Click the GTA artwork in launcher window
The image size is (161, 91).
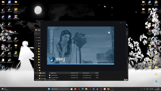80,45
